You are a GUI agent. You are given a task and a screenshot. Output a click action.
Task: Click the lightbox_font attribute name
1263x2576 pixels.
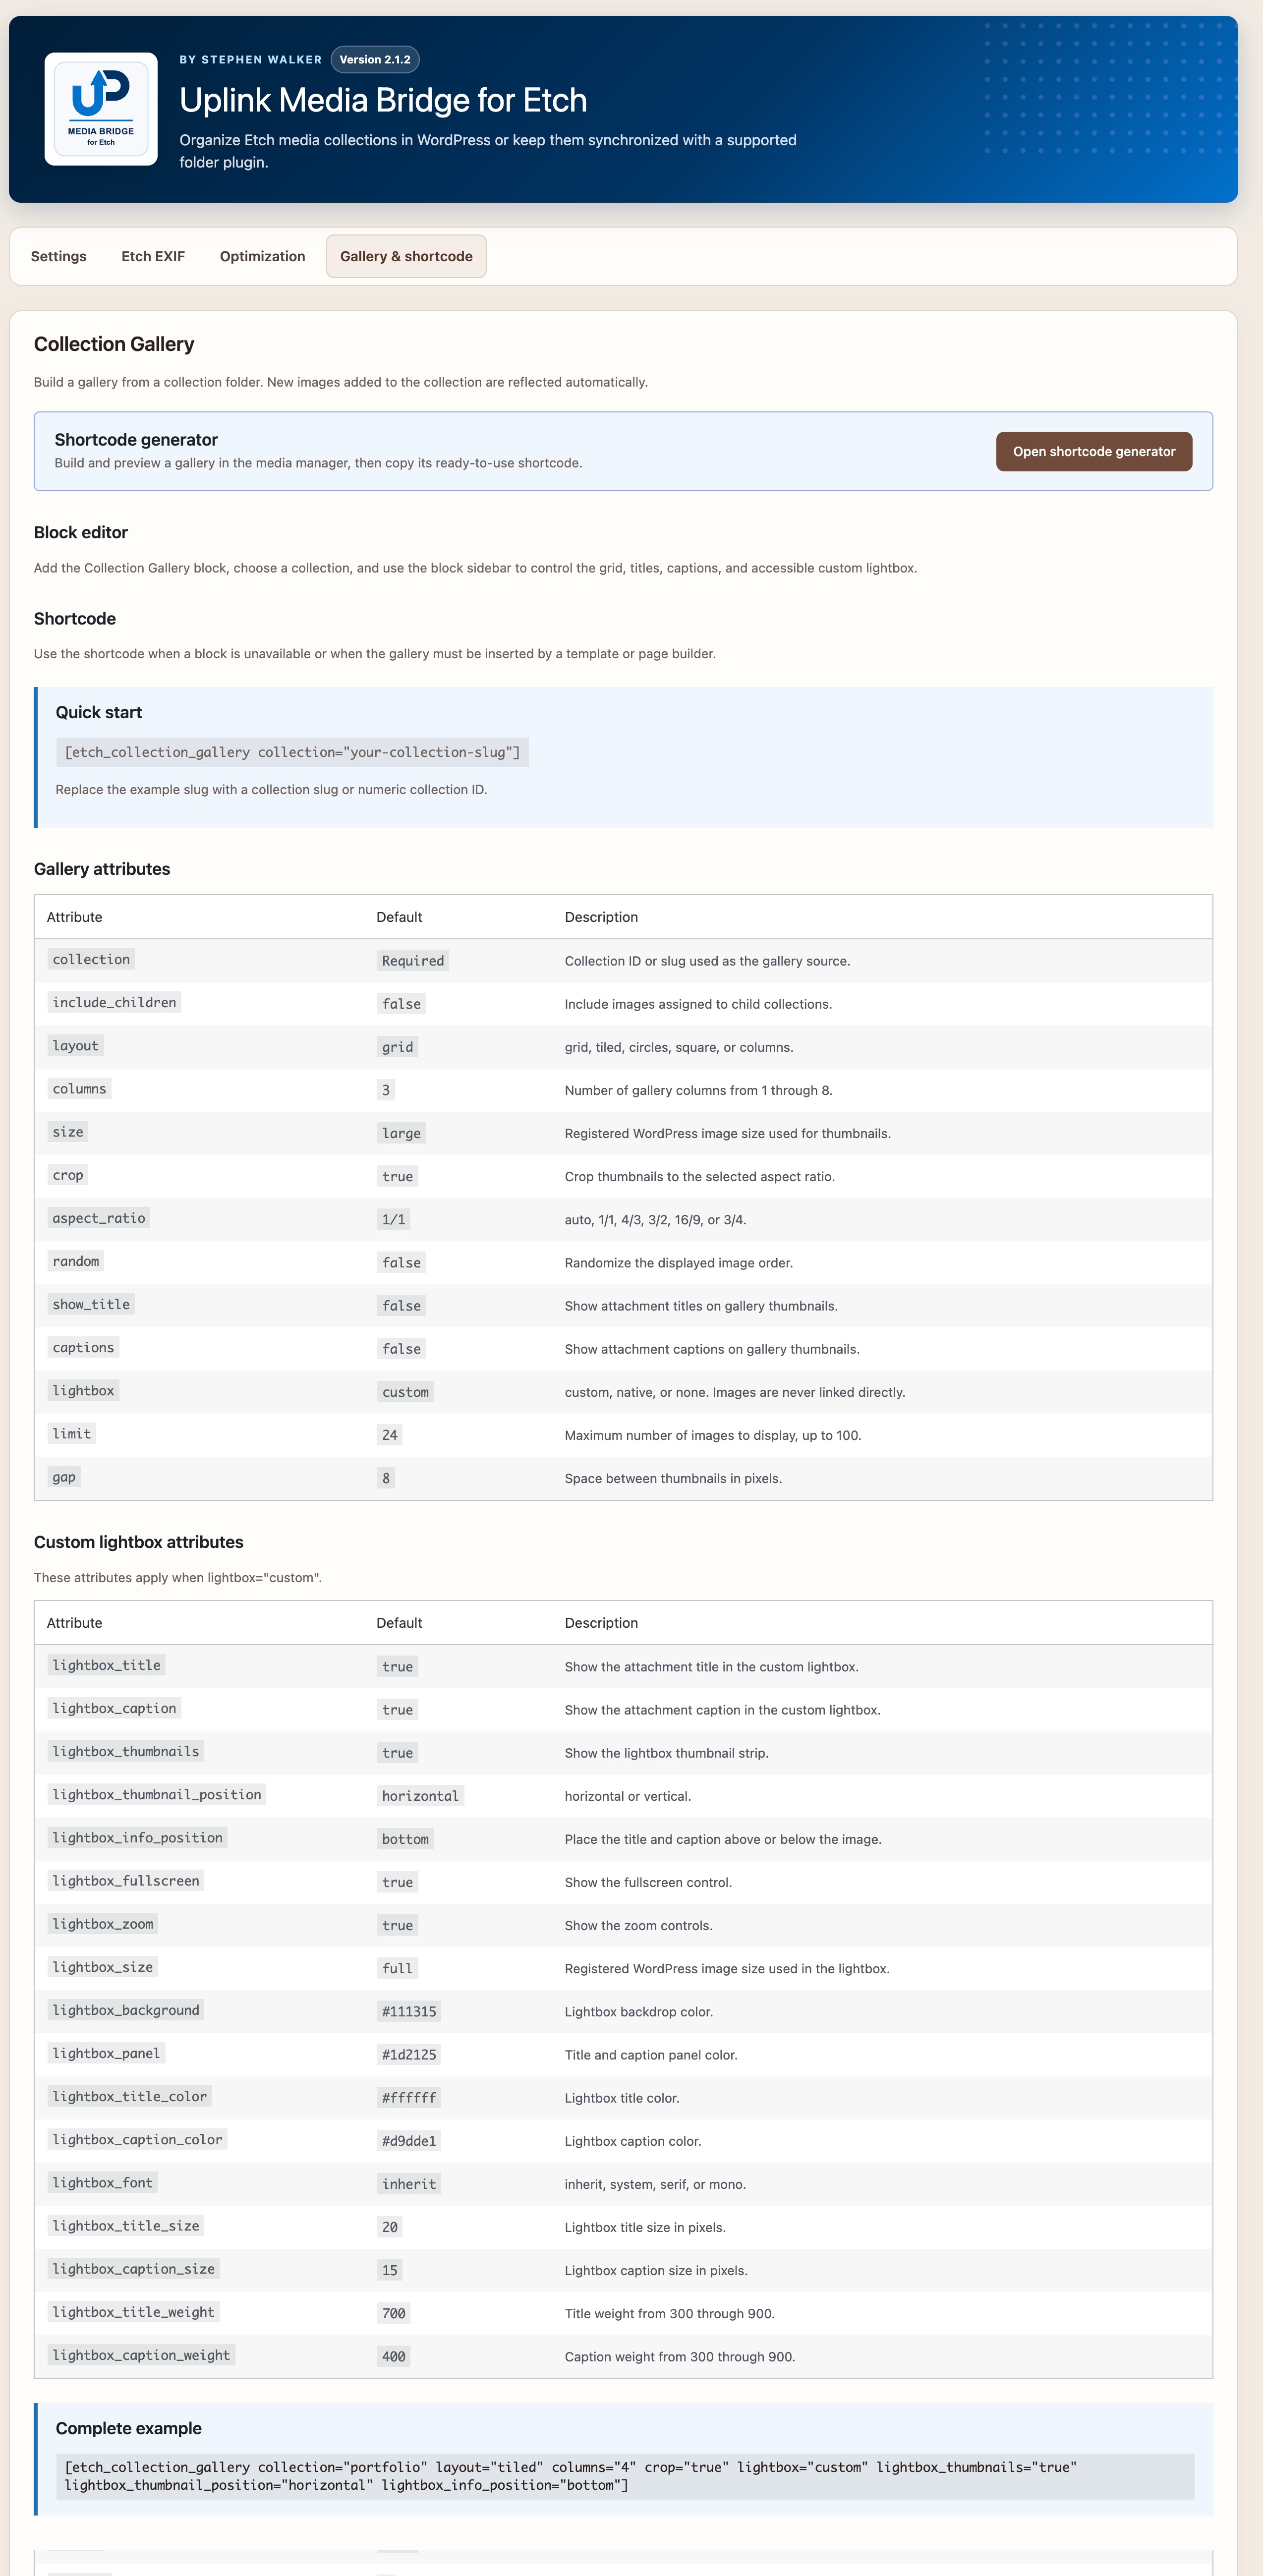[103, 2182]
